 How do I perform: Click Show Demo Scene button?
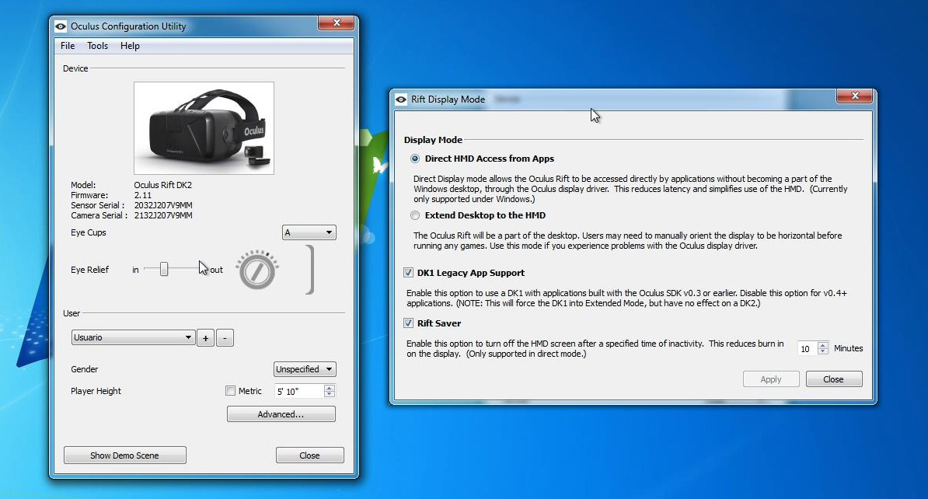125,455
